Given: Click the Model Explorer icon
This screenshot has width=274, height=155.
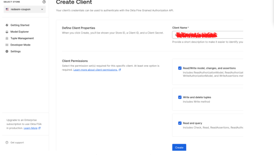Looking at the screenshot, I should (x=7, y=32).
